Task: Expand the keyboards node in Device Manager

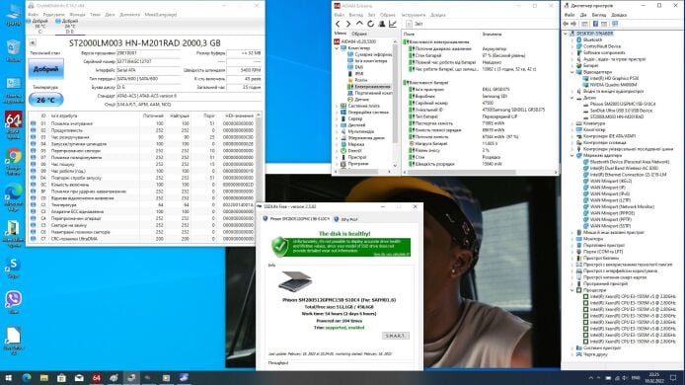Action: coord(572,123)
